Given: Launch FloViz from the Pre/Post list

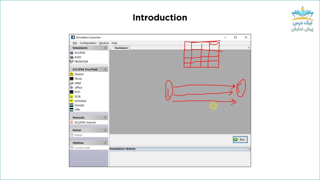Looking at the screenshot, I should click(x=71, y=79).
